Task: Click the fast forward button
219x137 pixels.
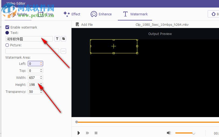Action: 87,133
